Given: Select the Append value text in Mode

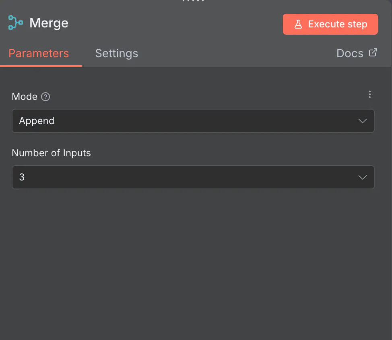Looking at the screenshot, I should tap(37, 121).
